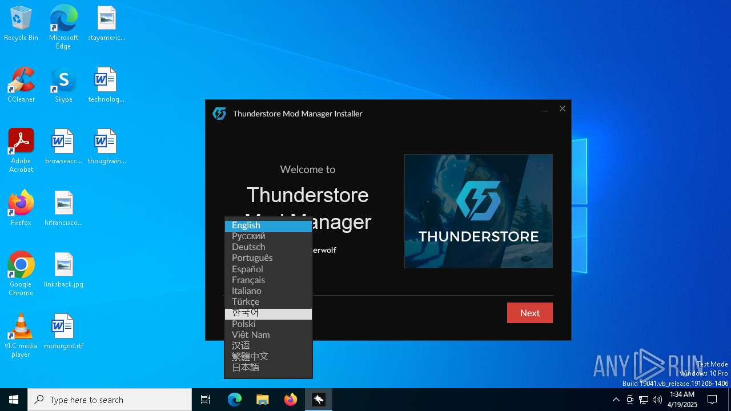Select 日本語 Japanese language option
This screenshot has width=731, height=411.
pos(268,367)
